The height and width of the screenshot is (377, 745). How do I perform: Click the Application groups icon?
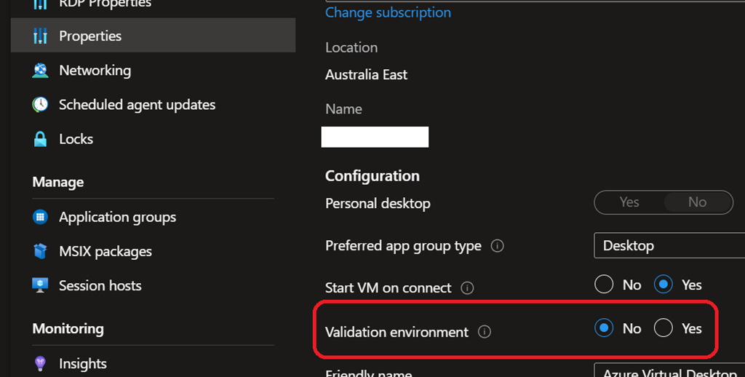(40, 217)
